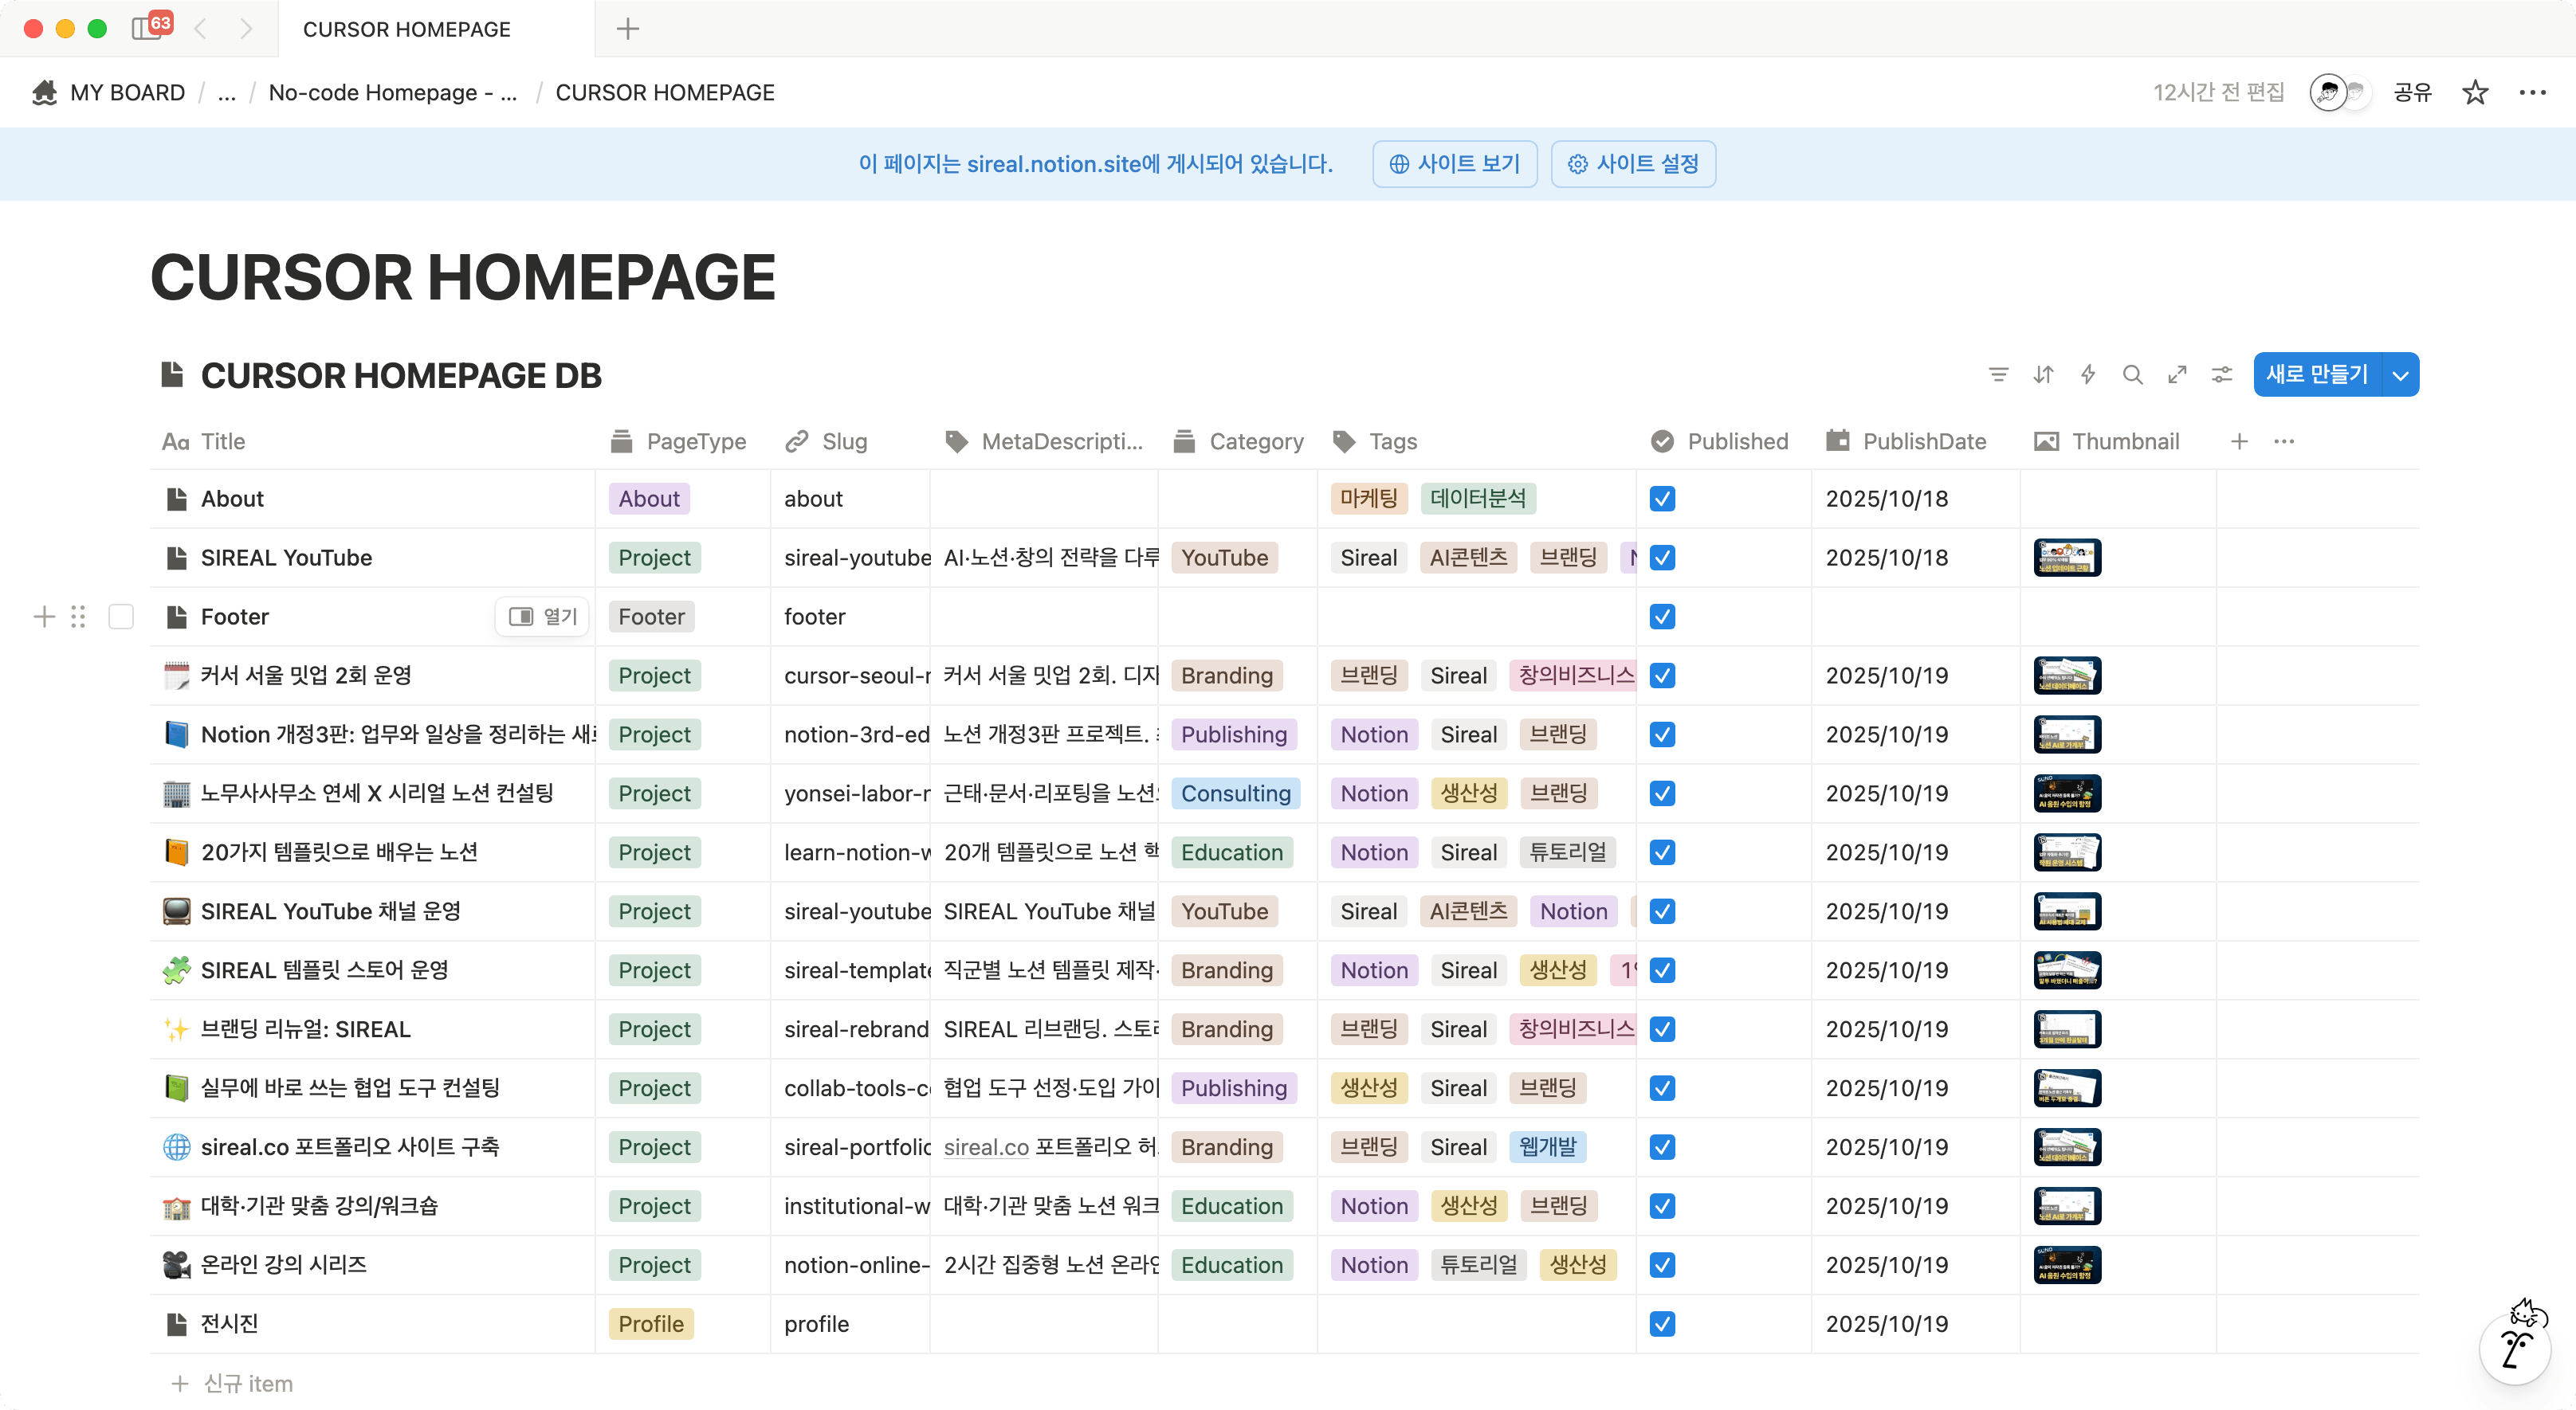This screenshot has width=2576, height=1410.
Task: Add a new property column
Action: pos(2239,441)
